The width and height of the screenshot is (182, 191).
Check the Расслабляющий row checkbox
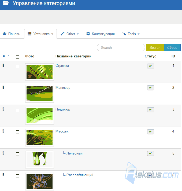point(17,176)
